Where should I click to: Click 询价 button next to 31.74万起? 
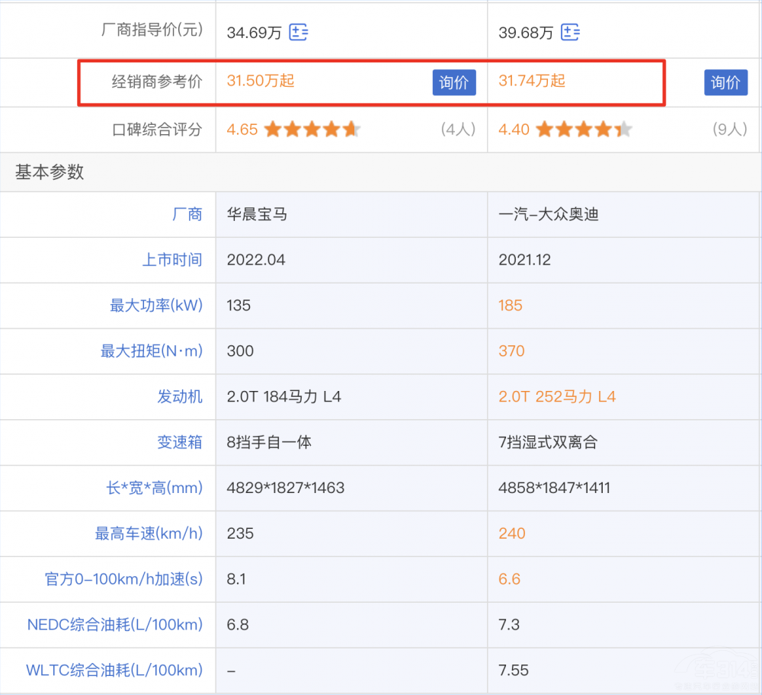coord(725,82)
